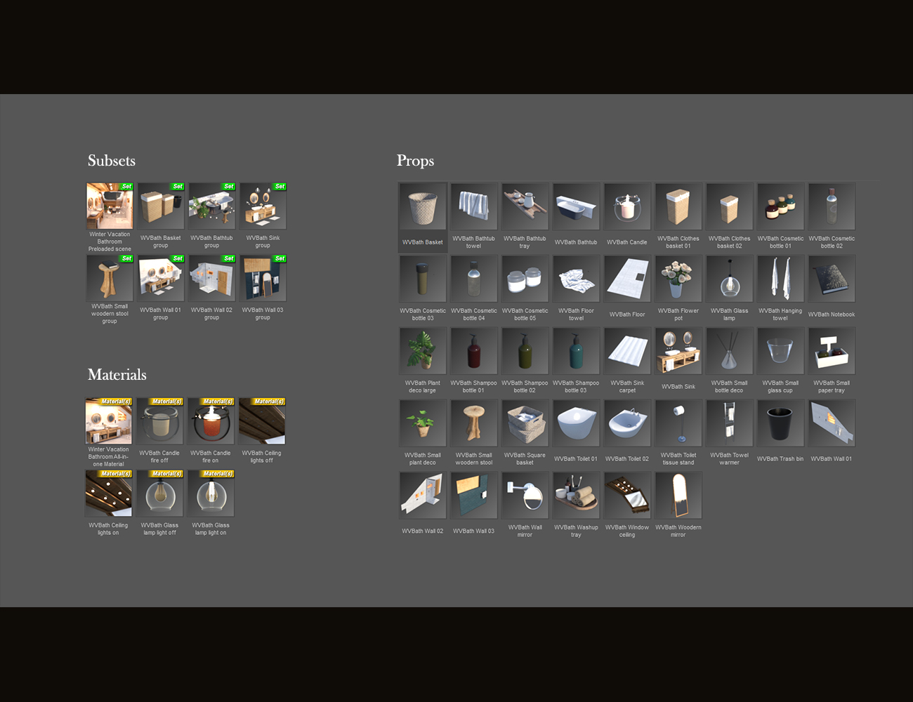Open Winter Vacation Bathroom Preloaded scene set
913x702 pixels.
[x=110, y=206]
